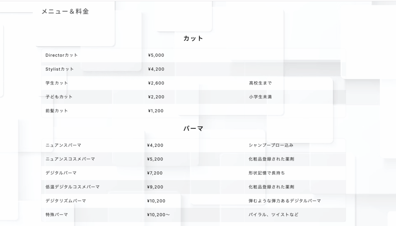Select the シャンプーブロー込み description
Image resolution: width=396 pixels, height=226 pixels.
click(271, 145)
